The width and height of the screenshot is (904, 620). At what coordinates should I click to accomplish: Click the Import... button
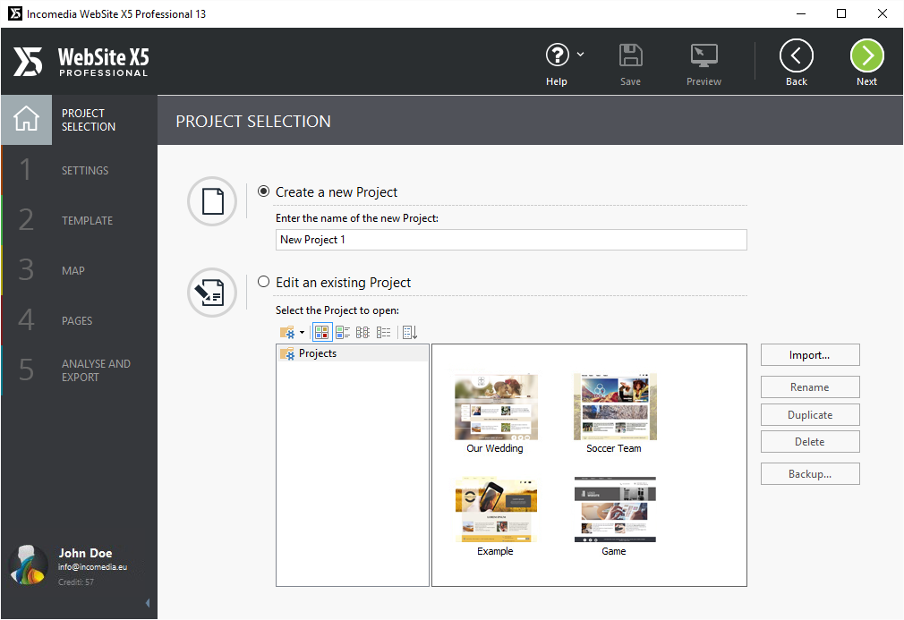(810, 355)
